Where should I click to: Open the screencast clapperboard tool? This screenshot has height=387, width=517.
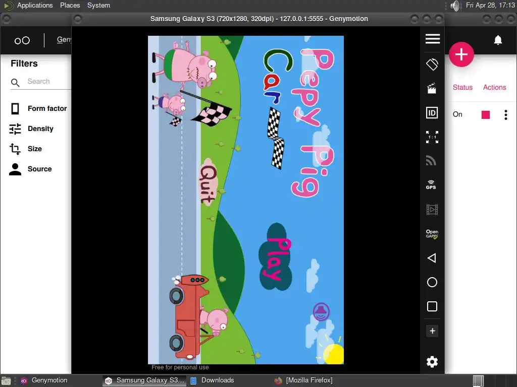[x=432, y=88]
